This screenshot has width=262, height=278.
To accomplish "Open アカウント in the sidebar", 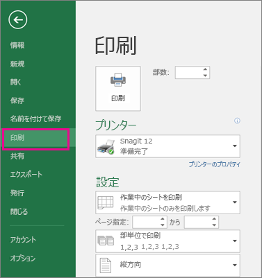I will (23, 240).
